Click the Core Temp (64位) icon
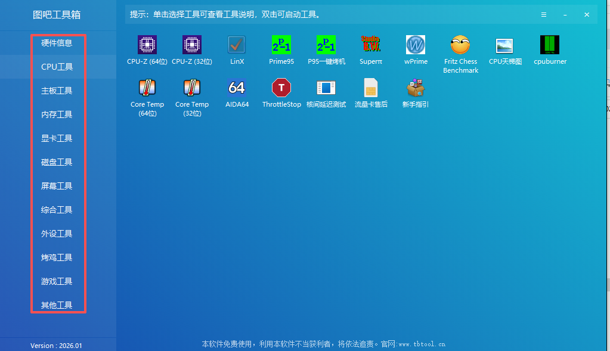This screenshot has width=610, height=351. click(147, 88)
